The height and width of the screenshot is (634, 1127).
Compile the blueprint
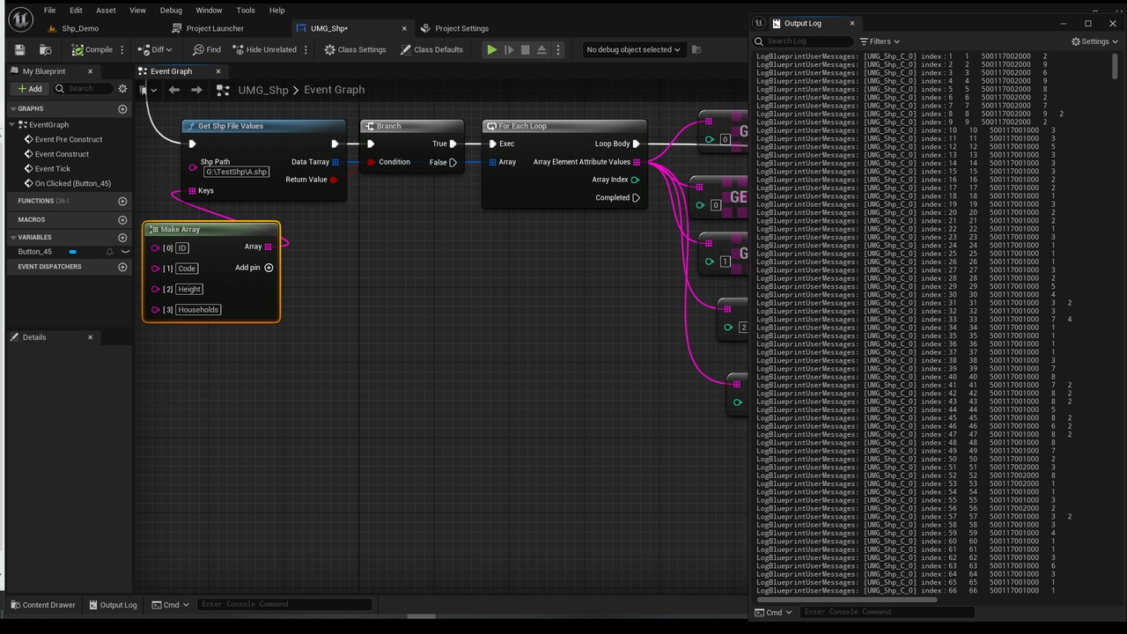(x=92, y=50)
